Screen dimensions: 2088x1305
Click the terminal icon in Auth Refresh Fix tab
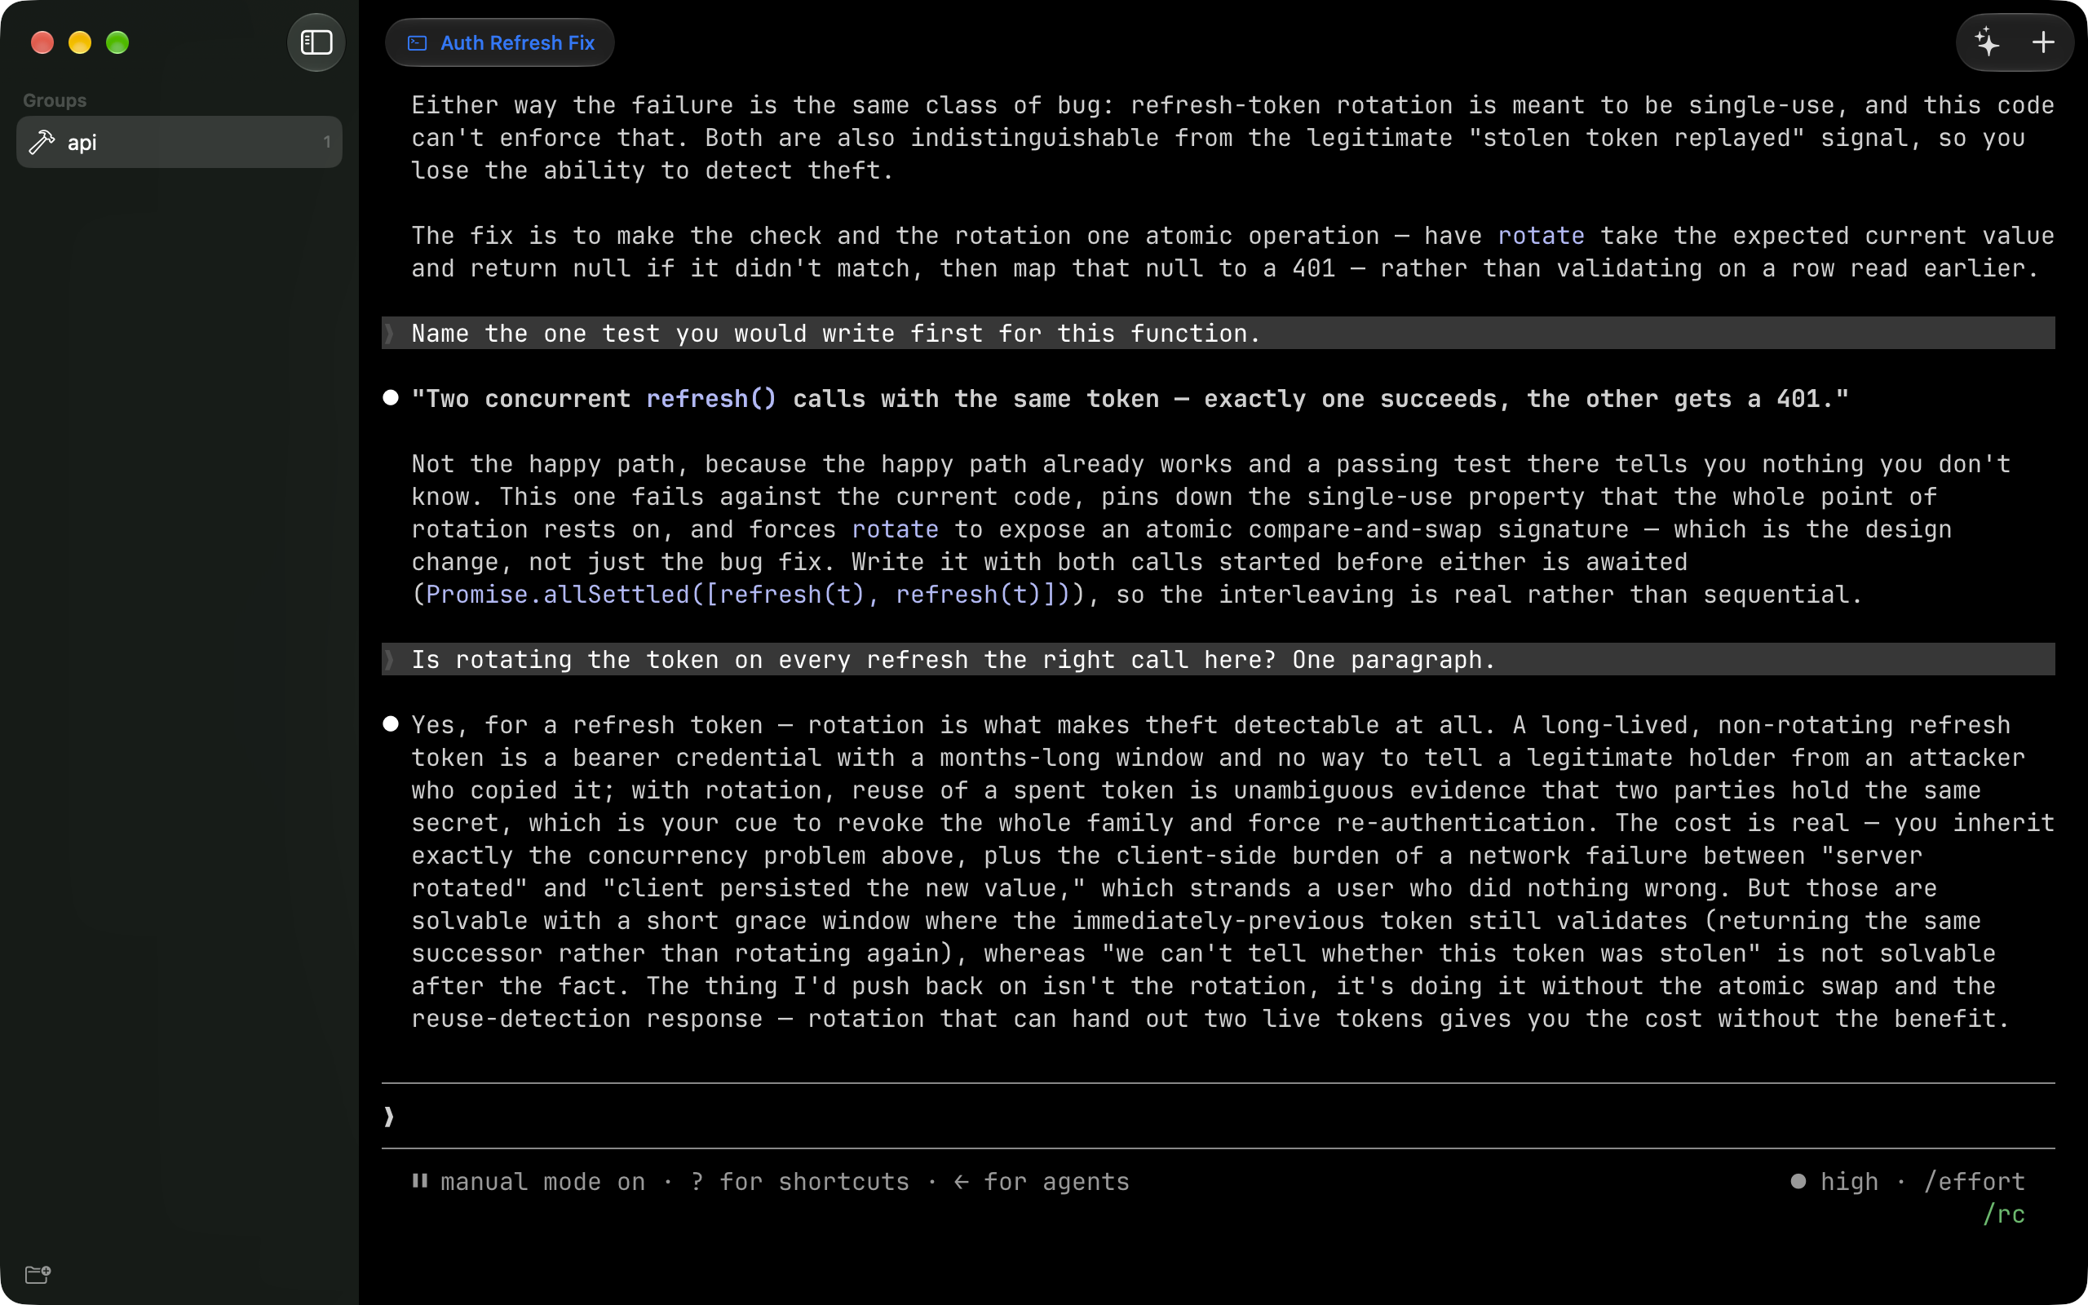pyautogui.click(x=418, y=43)
